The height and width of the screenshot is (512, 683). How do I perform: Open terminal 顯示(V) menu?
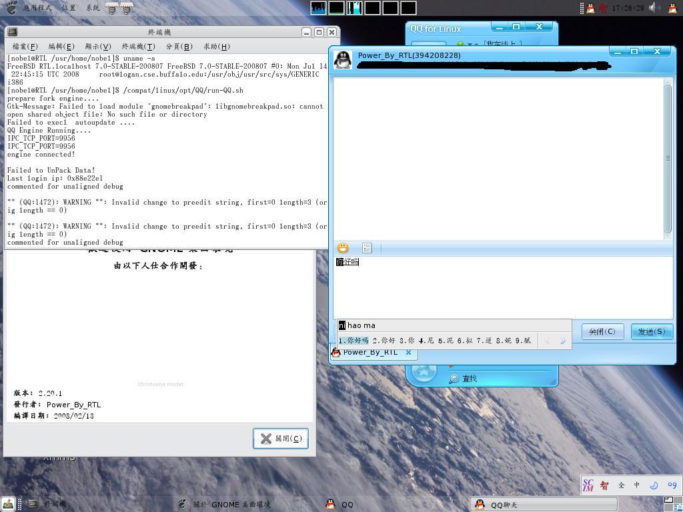98,47
